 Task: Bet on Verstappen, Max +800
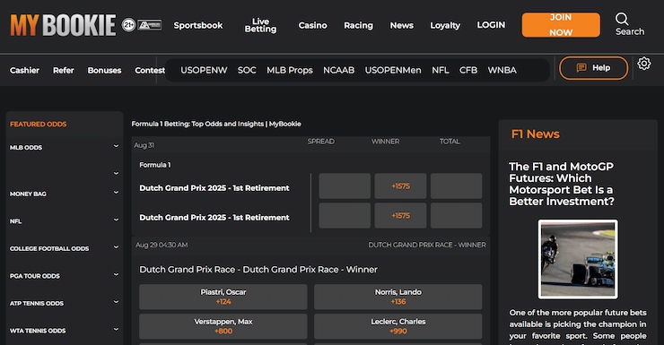pos(223,326)
